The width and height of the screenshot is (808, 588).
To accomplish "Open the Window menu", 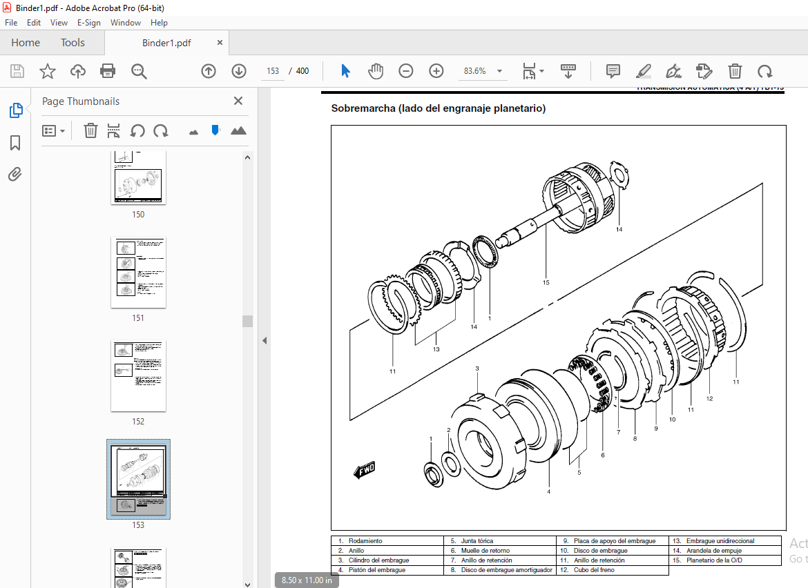I will point(125,23).
